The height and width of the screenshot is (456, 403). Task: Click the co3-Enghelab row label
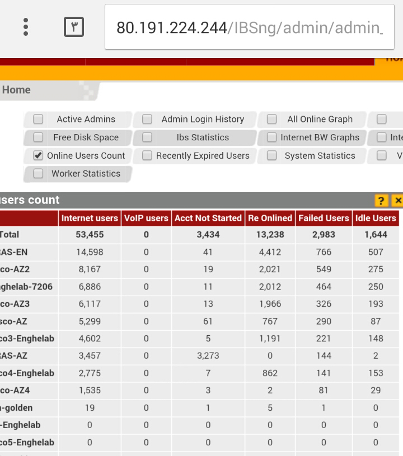pos(27,339)
